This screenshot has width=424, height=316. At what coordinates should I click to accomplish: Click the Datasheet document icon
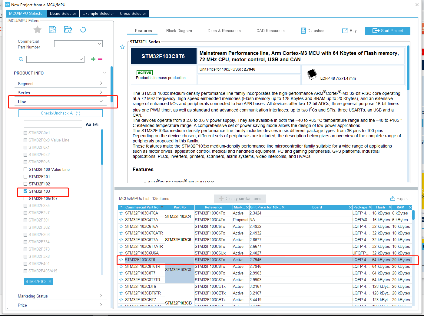pyautogui.click(x=303, y=31)
